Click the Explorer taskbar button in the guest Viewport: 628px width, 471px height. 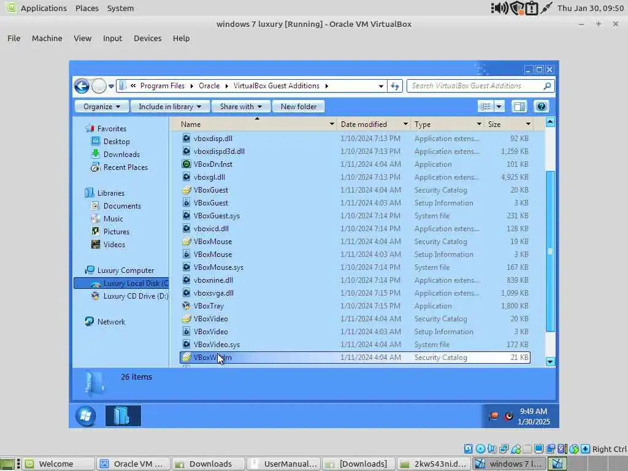point(123,416)
